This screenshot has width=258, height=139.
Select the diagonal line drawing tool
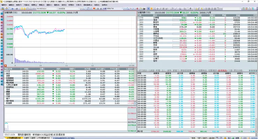pos(176,9)
